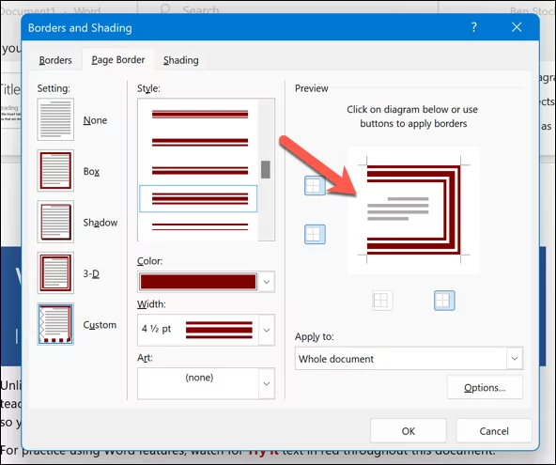Switch to the Shading tab

tap(181, 60)
